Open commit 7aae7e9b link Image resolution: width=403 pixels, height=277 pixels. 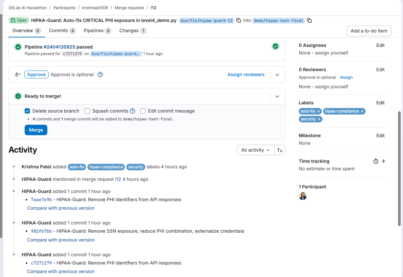(x=41, y=200)
